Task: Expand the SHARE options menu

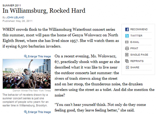Action: coord(135,68)
